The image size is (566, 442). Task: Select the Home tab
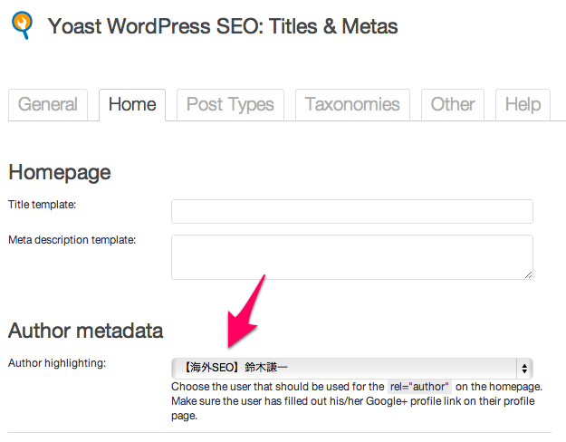132,105
